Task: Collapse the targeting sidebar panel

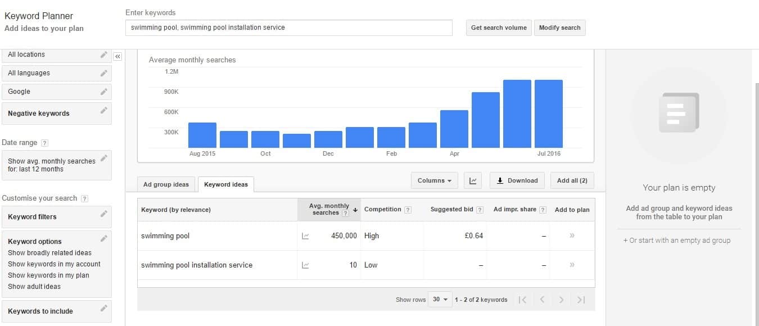Action: coord(118,56)
